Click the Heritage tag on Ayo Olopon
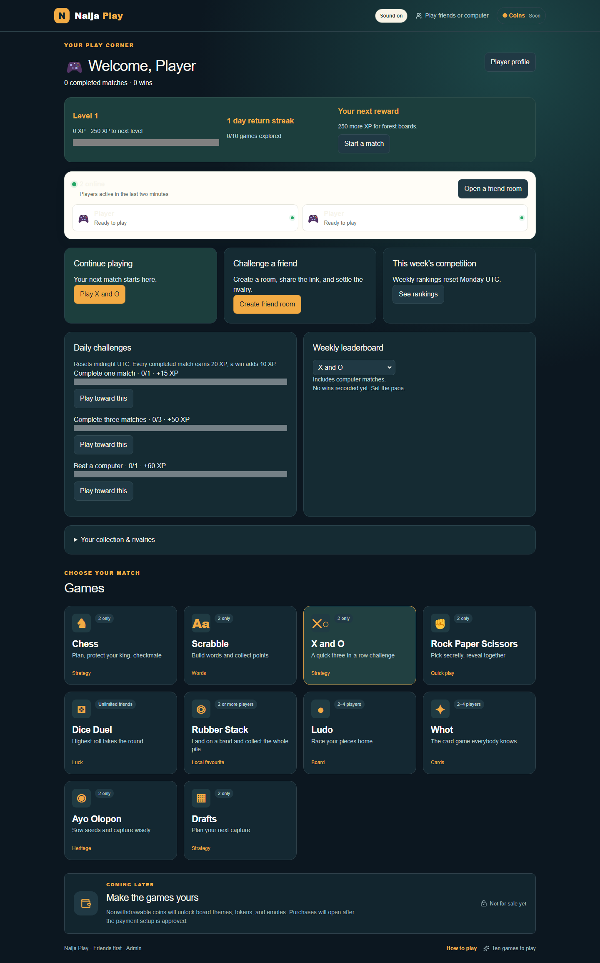Screen dimensions: 600x963 82,848
